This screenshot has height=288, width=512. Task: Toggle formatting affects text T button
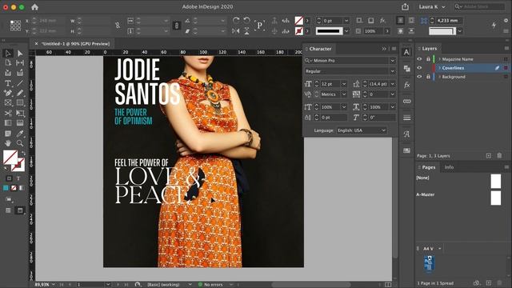coord(18,178)
